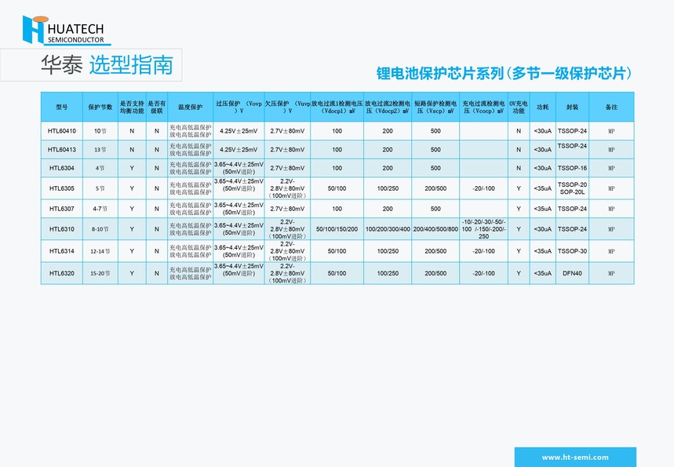Viewport: 674px width, 467px height.
Task: Click the 温度保护 column header
Action: pyautogui.click(x=191, y=107)
